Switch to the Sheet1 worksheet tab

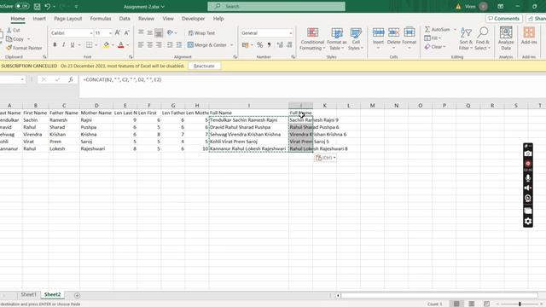(28, 294)
